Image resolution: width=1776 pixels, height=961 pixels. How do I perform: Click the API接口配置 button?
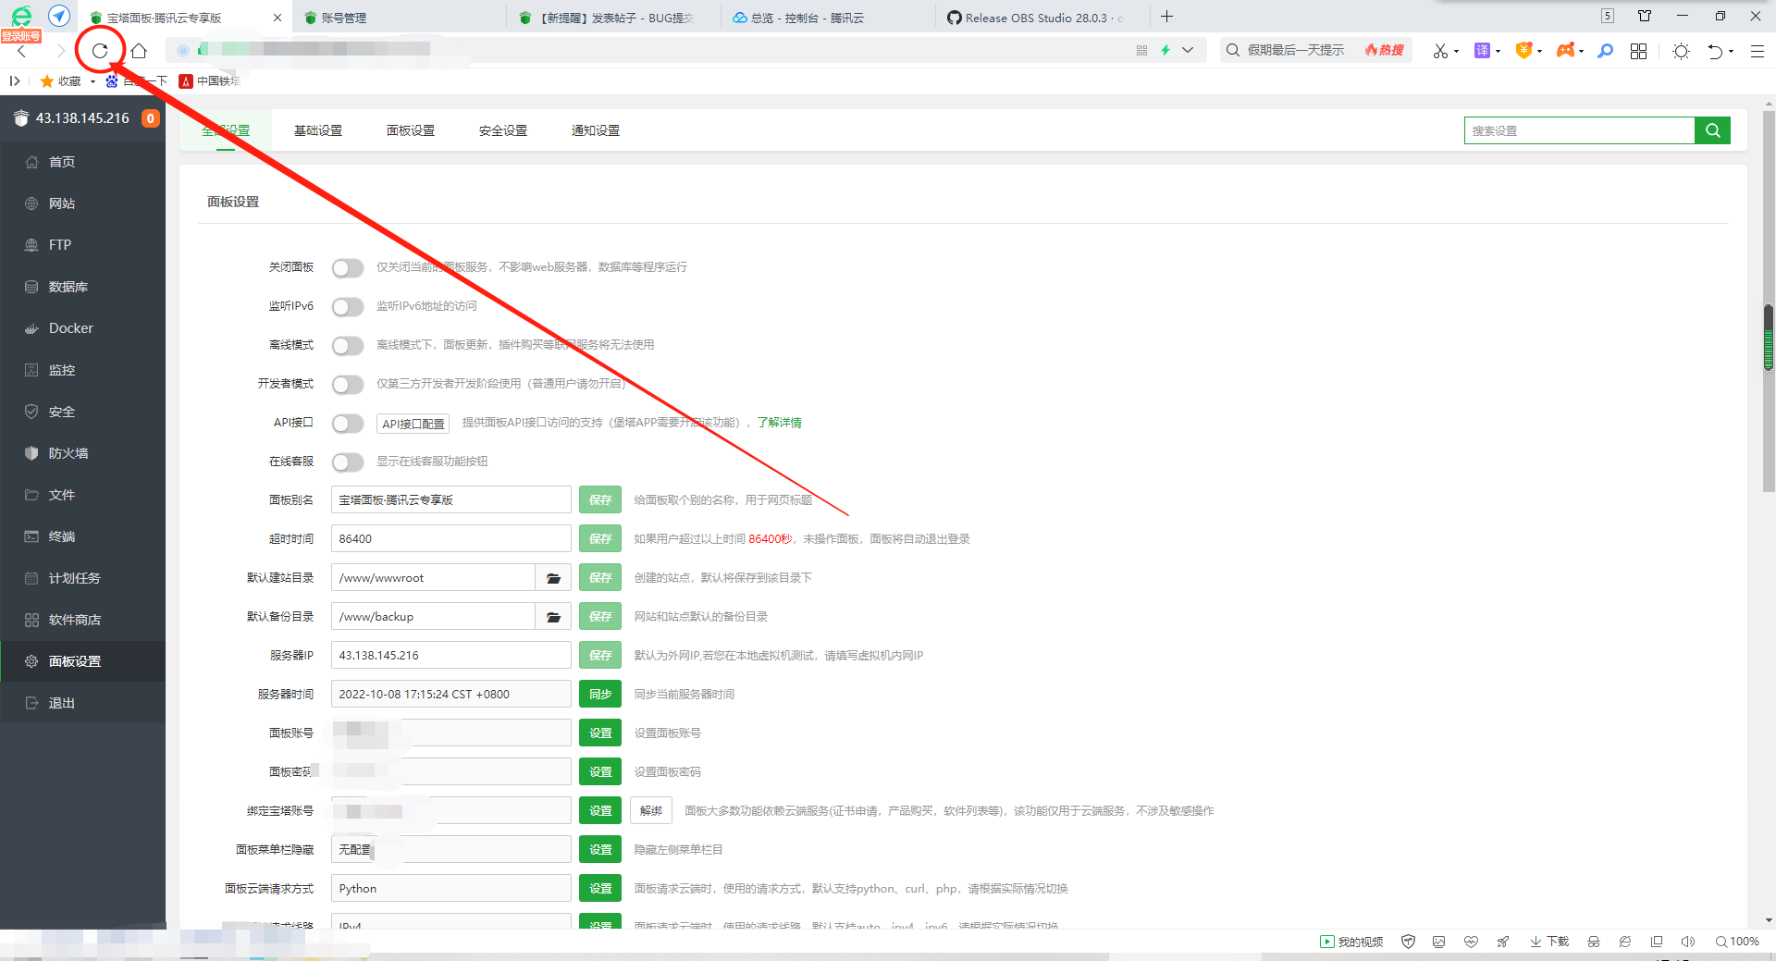tap(413, 424)
